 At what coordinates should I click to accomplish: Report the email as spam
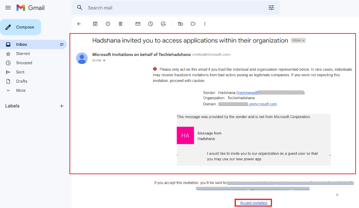point(108,24)
